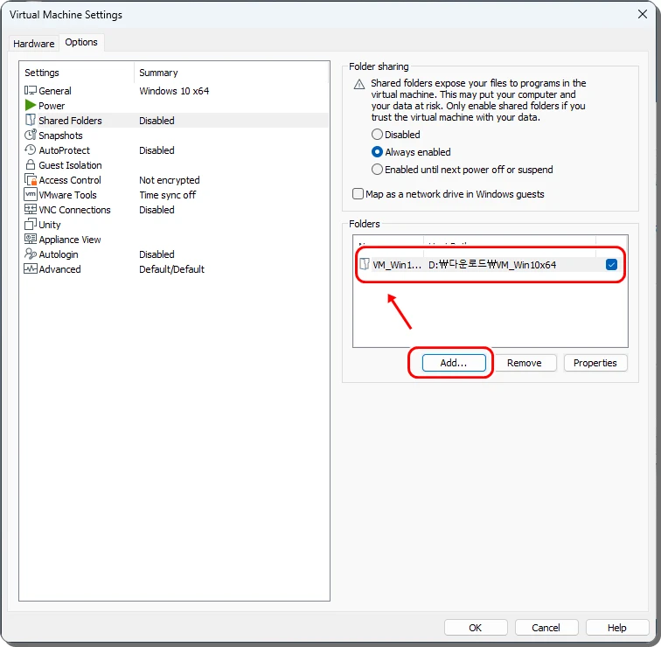
Task: Select the Guest Isolation row label
Action: click(70, 165)
